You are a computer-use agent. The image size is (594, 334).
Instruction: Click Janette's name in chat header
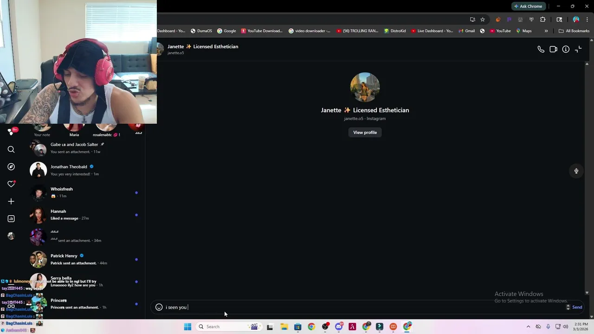pyautogui.click(x=203, y=46)
